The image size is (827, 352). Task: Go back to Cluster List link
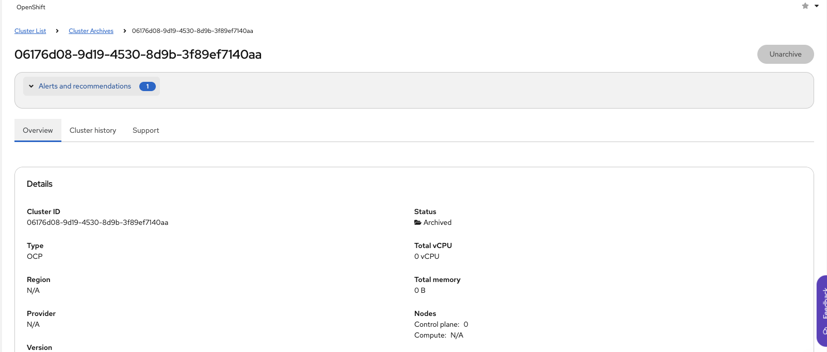pyautogui.click(x=30, y=31)
